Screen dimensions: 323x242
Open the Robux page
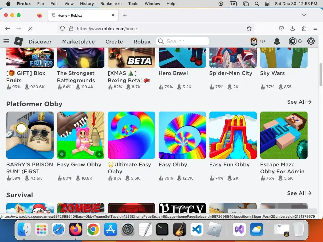click(142, 42)
